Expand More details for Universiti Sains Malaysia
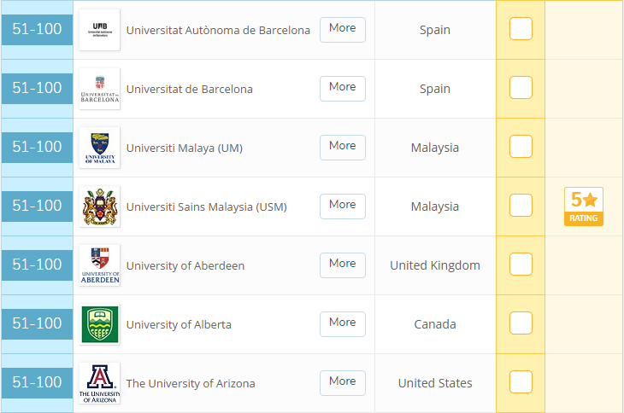 [342, 206]
